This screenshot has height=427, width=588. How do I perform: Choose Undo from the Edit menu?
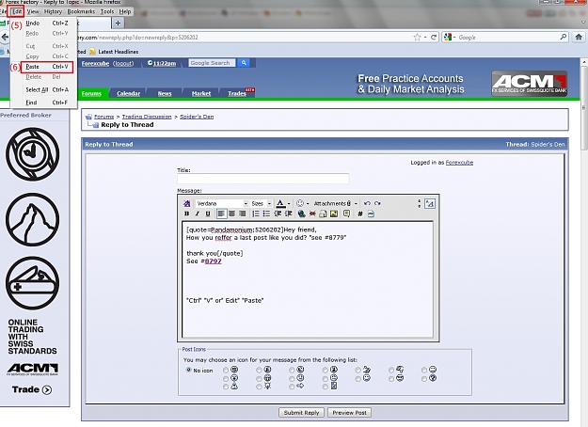47,23
